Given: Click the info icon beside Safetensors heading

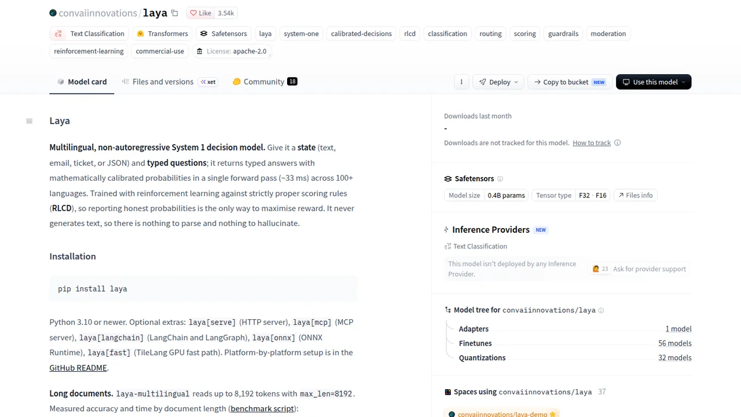Looking at the screenshot, I should (x=500, y=179).
